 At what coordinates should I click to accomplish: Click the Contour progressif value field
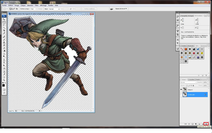(x=33, y=9)
